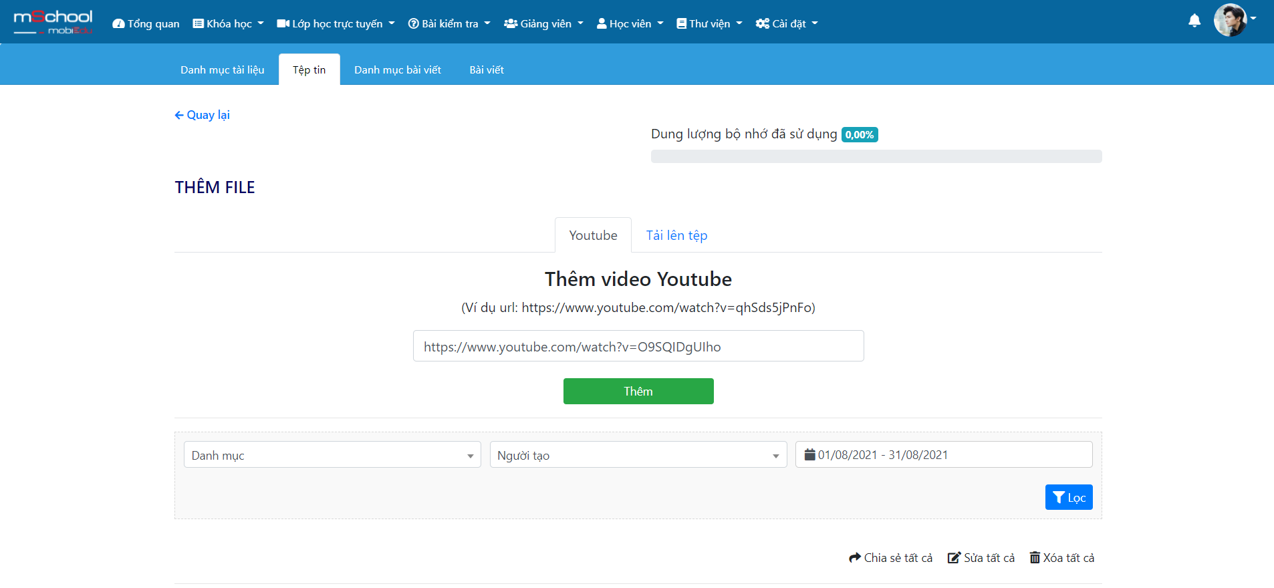Click the person icon for Học viên
This screenshot has width=1274, height=588.
pos(602,23)
